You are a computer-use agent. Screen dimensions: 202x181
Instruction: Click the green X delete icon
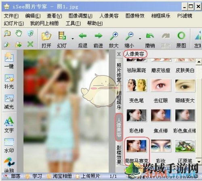30,44
